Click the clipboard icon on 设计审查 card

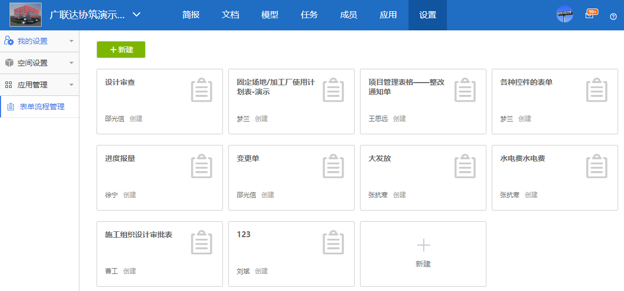[x=202, y=90]
